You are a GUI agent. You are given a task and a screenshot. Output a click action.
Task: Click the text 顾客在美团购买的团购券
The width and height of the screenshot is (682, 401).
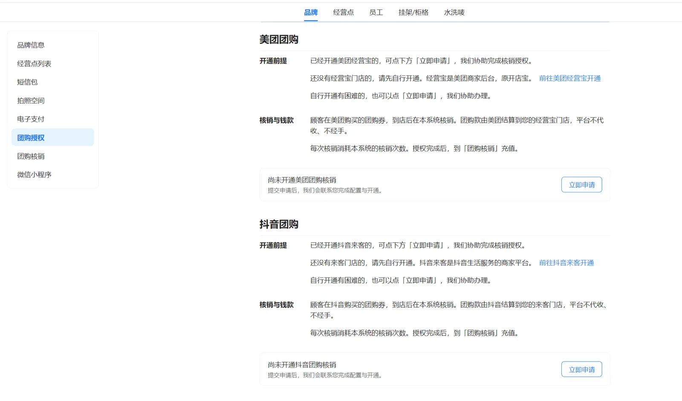tap(348, 120)
